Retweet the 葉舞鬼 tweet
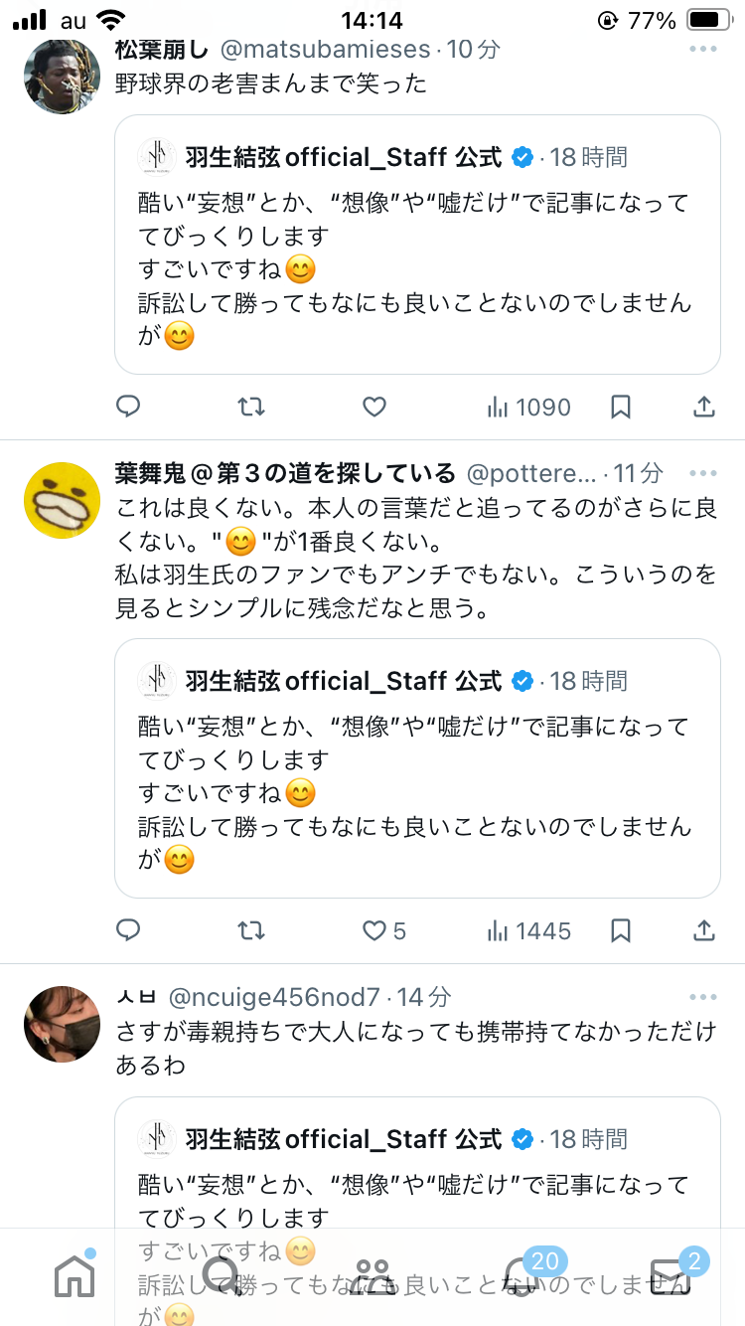 (x=251, y=930)
